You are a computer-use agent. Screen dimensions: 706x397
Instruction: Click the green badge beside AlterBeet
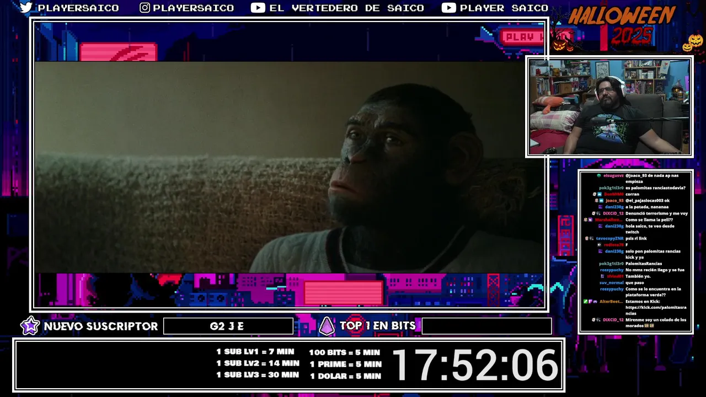click(x=585, y=302)
